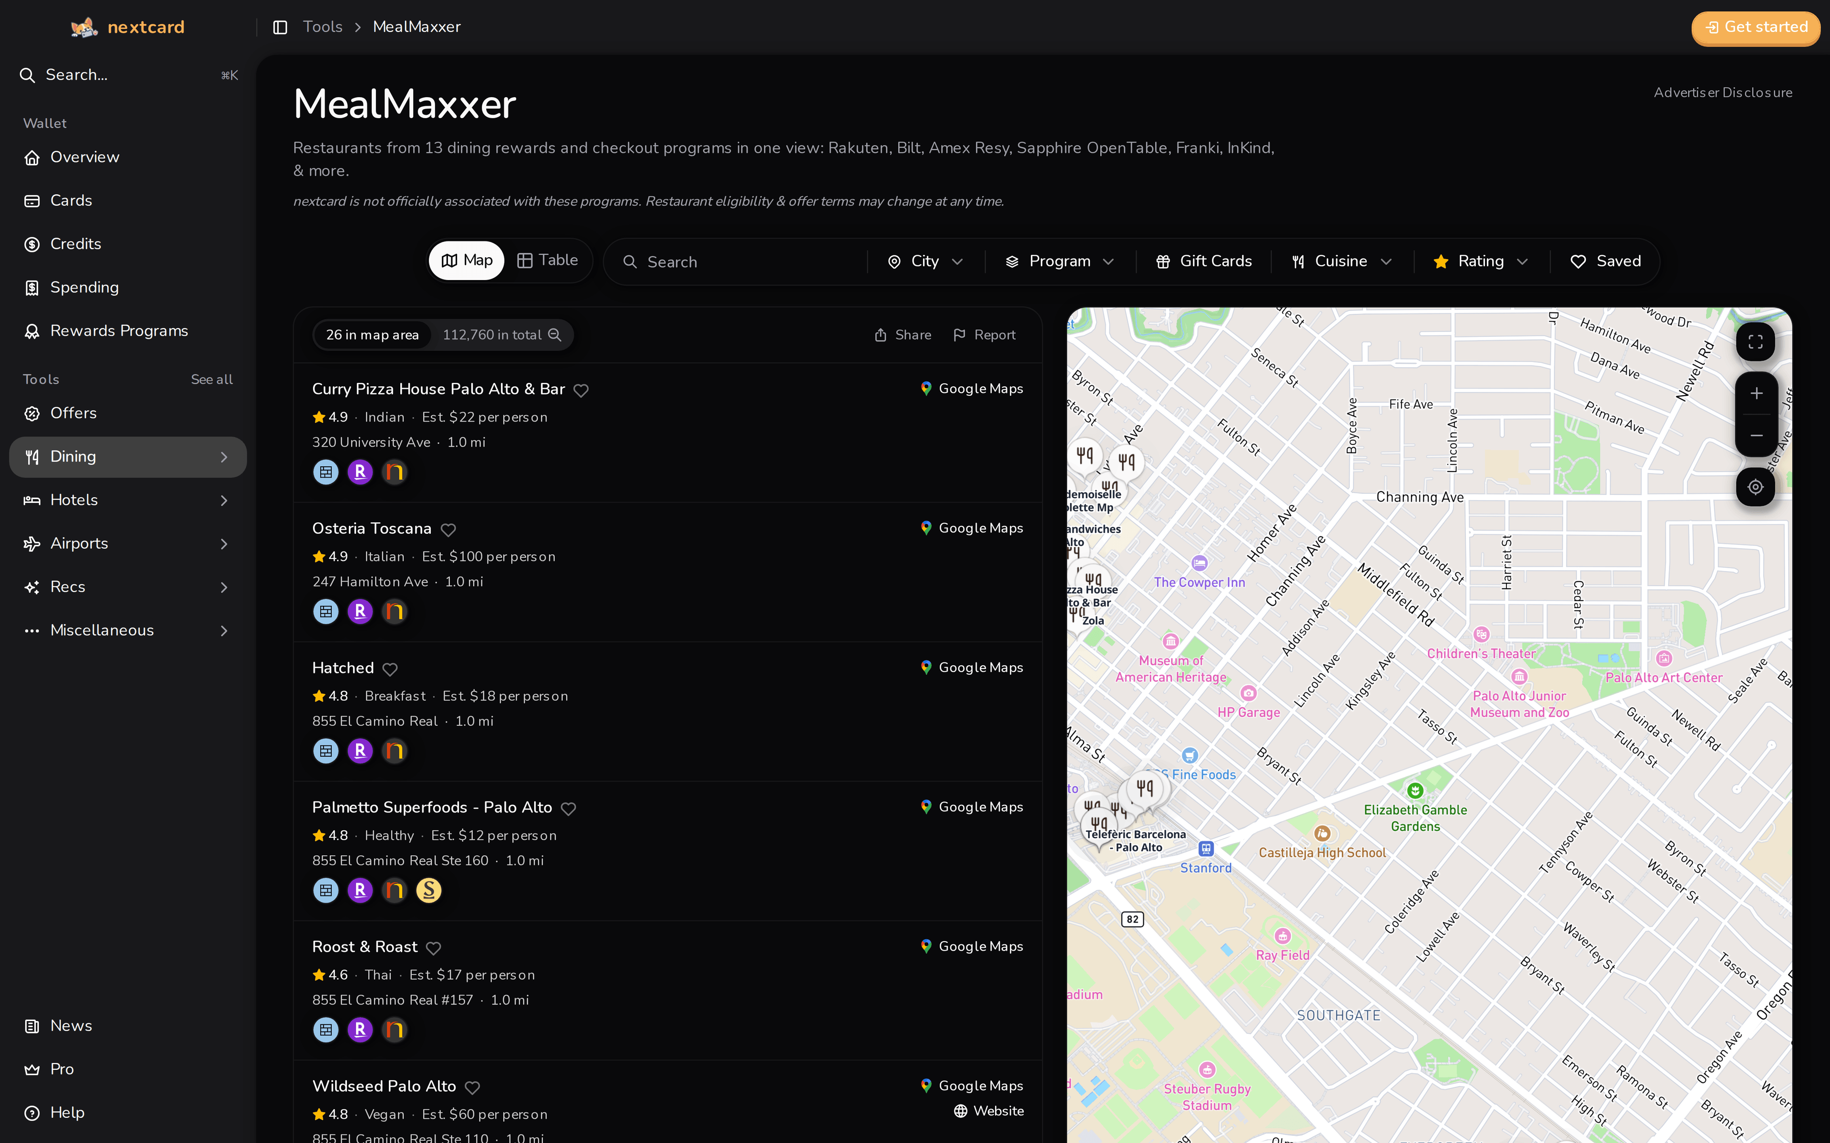Image resolution: width=1830 pixels, height=1143 pixels.
Task: Open the Advertiser Disclosure link
Action: click(1723, 92)
